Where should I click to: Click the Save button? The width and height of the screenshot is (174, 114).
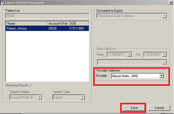click(x=134, y=108)
